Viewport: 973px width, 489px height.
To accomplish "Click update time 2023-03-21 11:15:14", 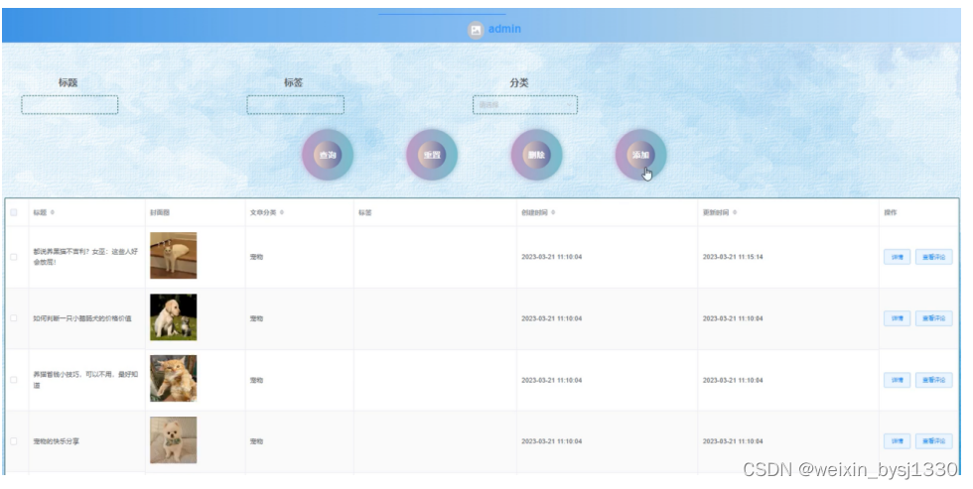I will click(x=733, y=257).
